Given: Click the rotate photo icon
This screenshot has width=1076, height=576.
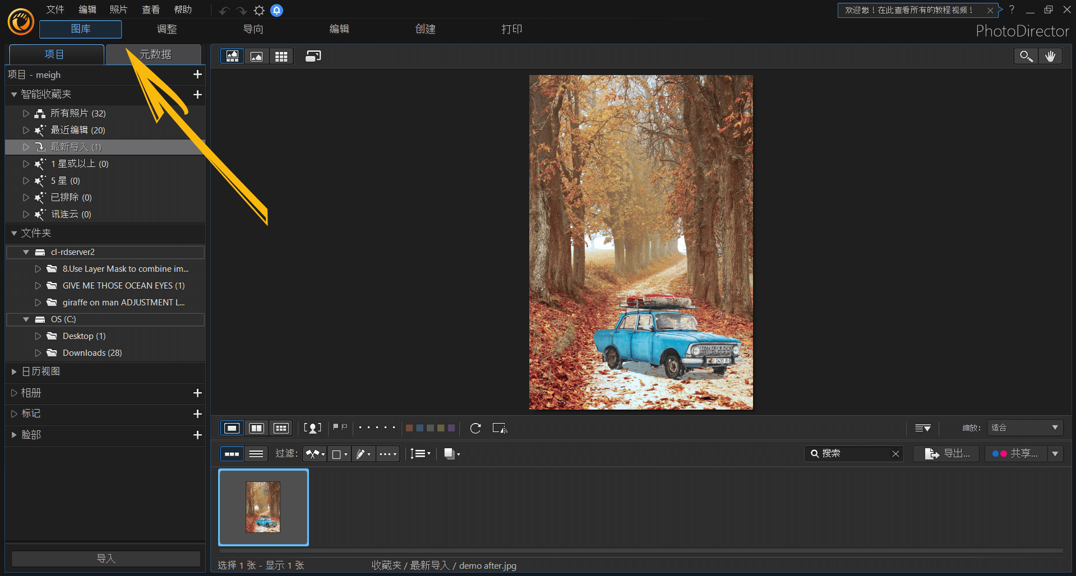Looking at the screenshot, I should (475, 428).
